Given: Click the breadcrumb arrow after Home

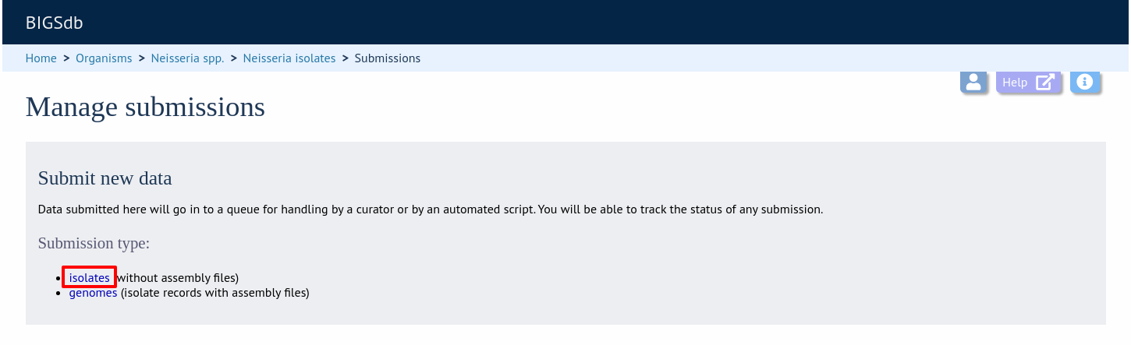Looking at the screenshot, I should [x=66, y=58].
